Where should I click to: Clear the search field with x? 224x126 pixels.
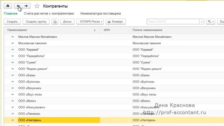[202, 22]
